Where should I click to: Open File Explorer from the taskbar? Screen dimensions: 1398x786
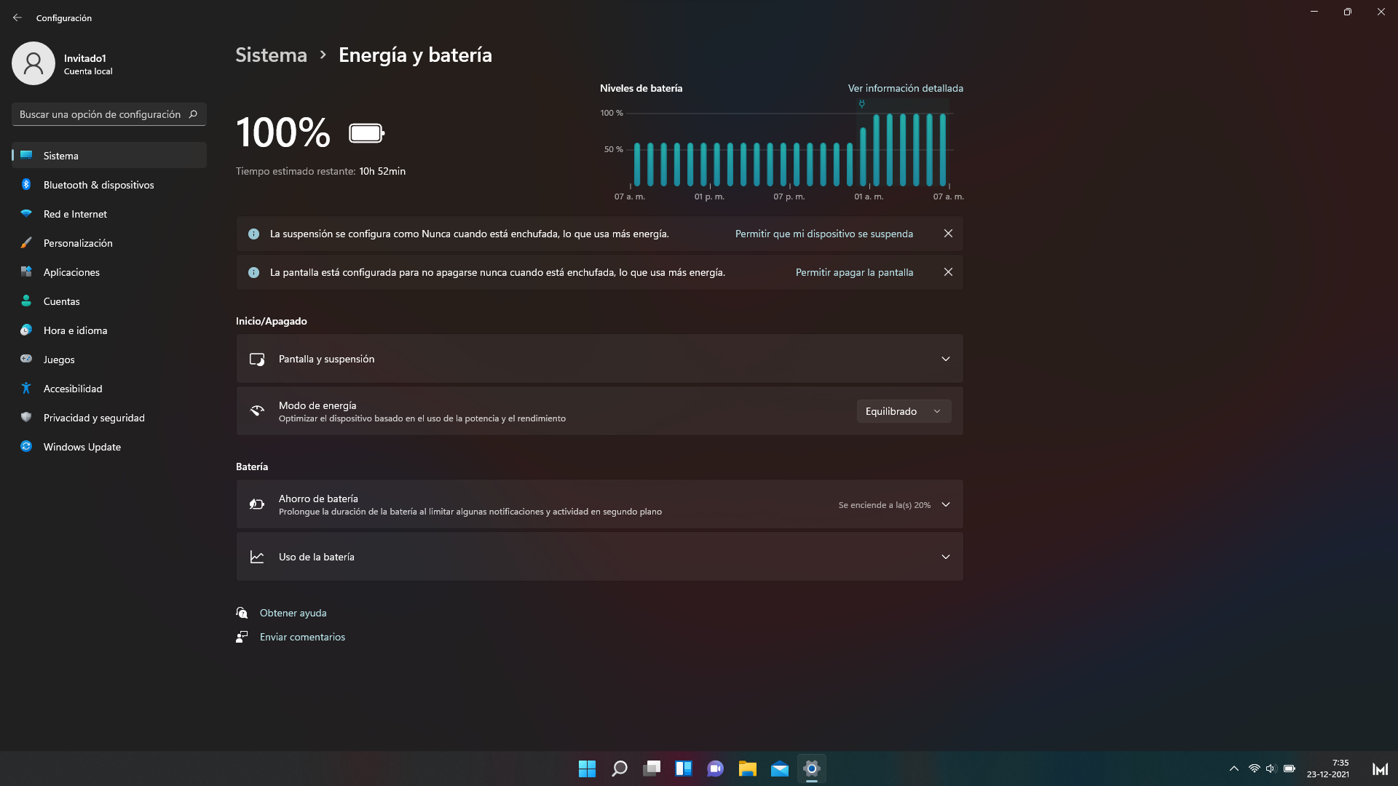pyautogui.click(x=747, y=769)
